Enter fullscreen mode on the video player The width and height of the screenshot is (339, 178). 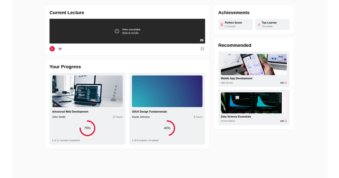pyautogui.click(x=202, y=49)
